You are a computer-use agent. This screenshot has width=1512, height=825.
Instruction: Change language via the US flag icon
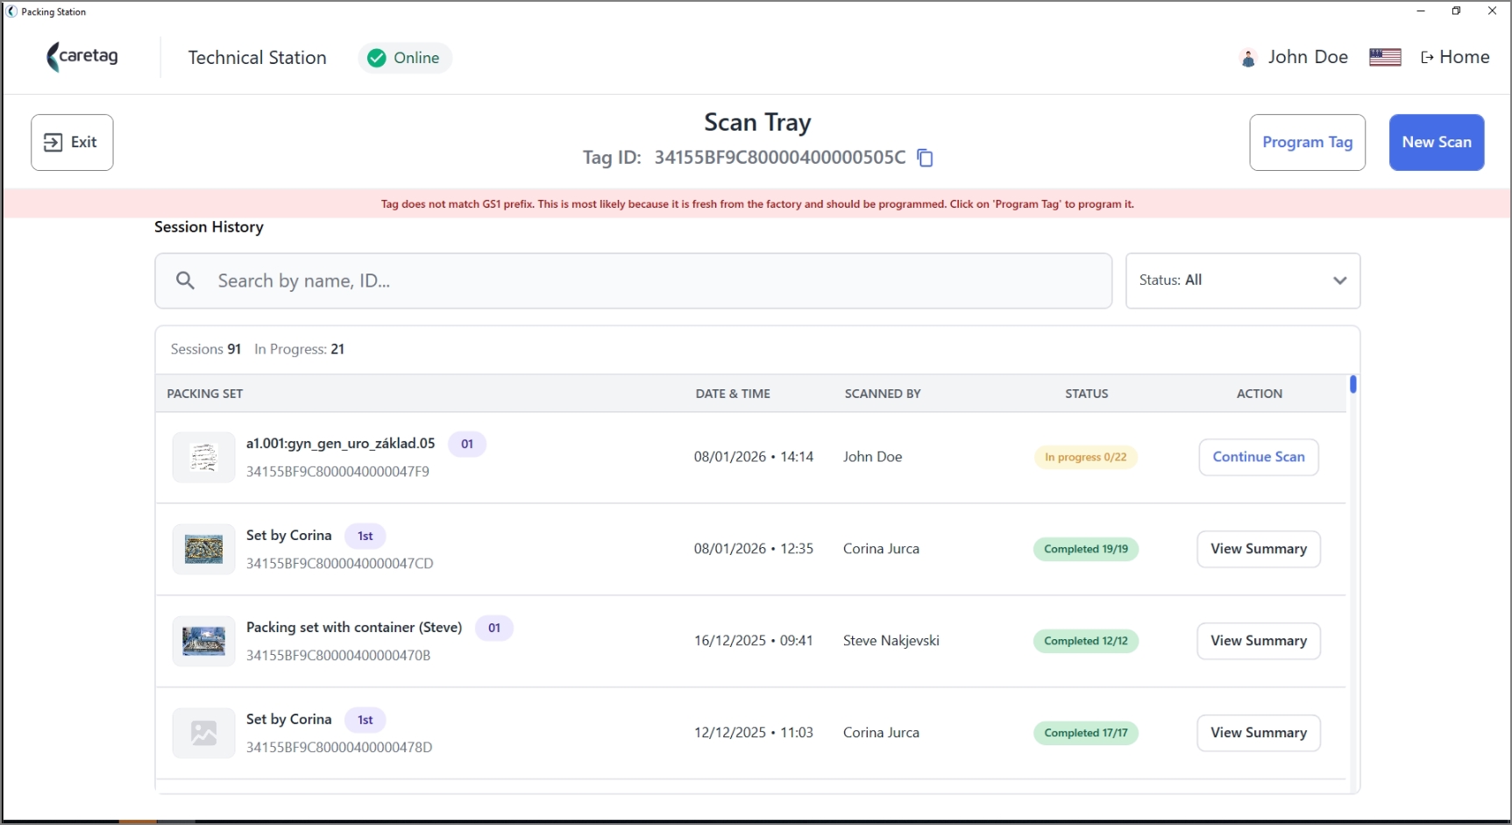coord(1385,57)
